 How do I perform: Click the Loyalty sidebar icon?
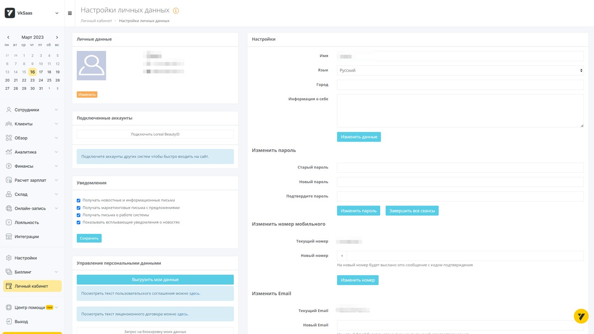click(9, 223)
